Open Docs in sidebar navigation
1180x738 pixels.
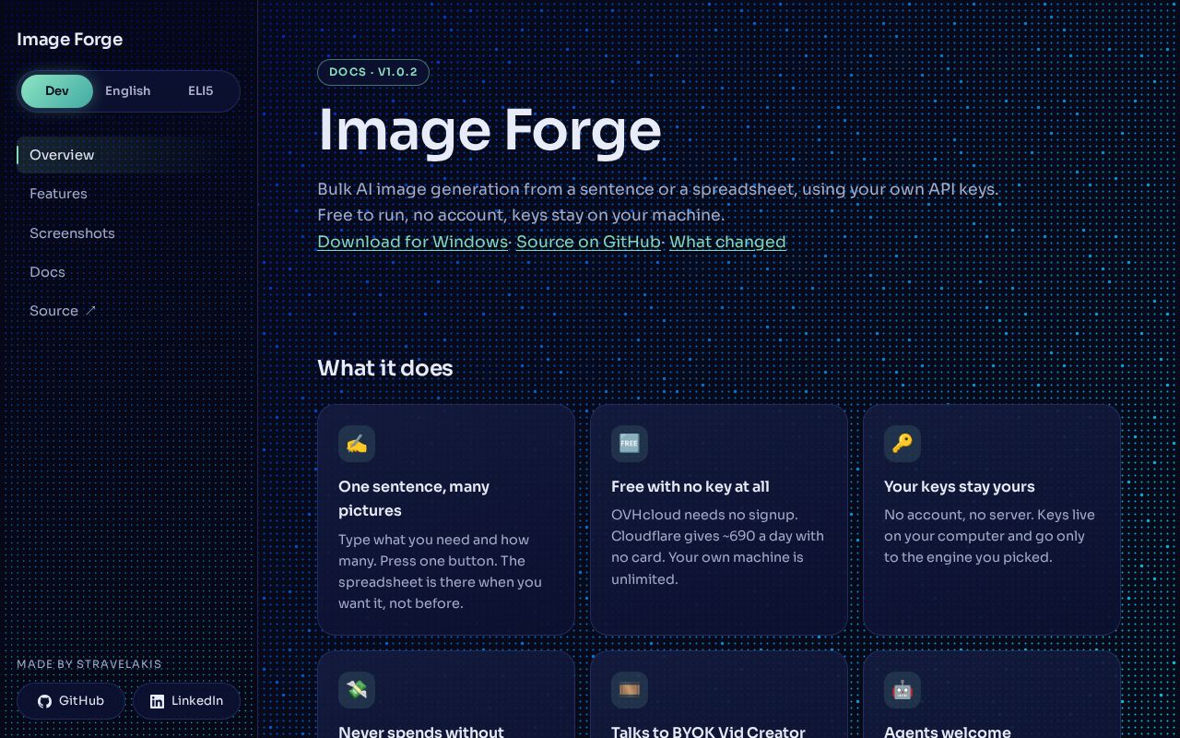128,272
